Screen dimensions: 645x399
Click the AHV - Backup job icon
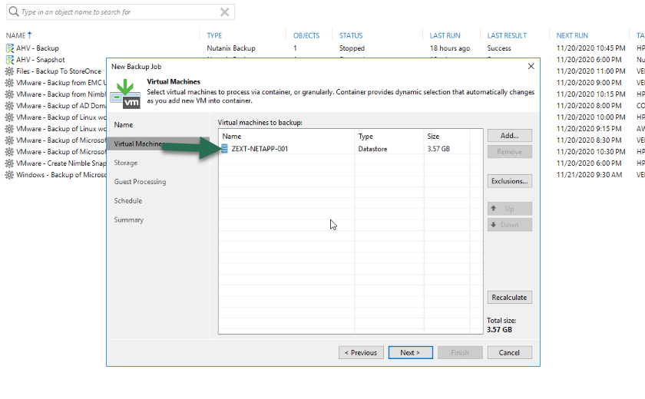point(9,48)
